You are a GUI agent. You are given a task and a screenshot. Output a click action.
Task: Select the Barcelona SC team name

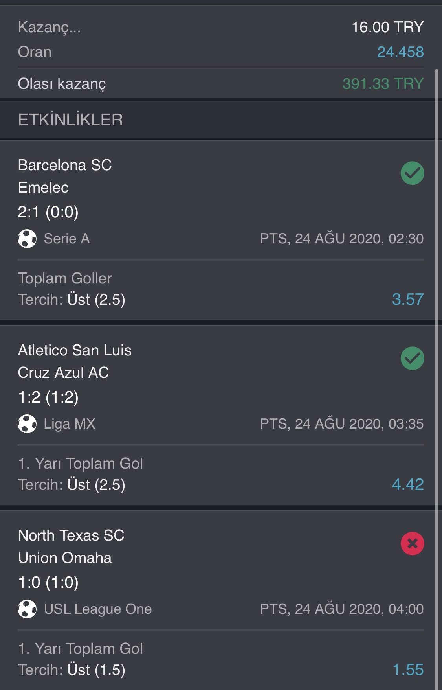click(x=65, y=165)
